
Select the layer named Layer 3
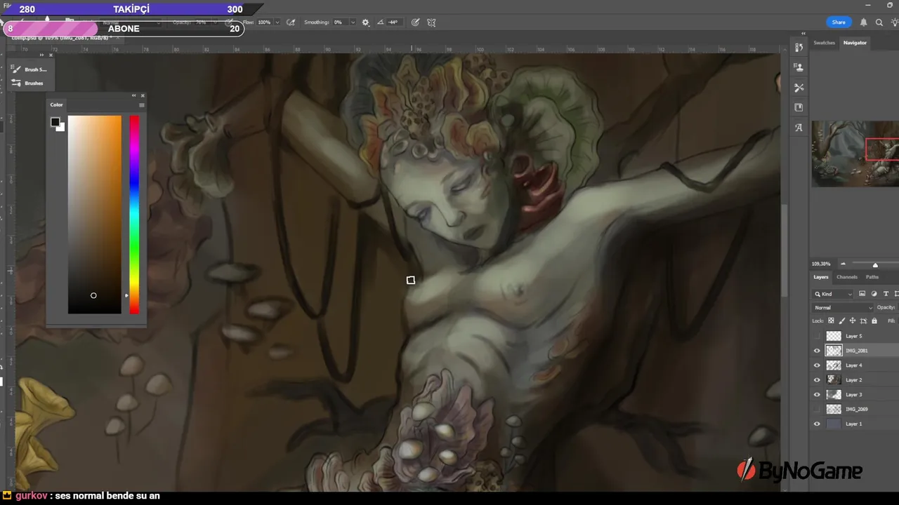(854, 395)
